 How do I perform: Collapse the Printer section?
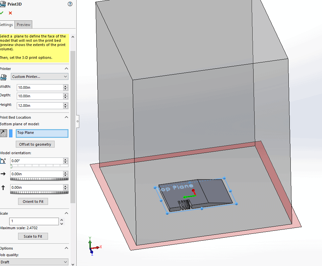[x=66, y=69]
